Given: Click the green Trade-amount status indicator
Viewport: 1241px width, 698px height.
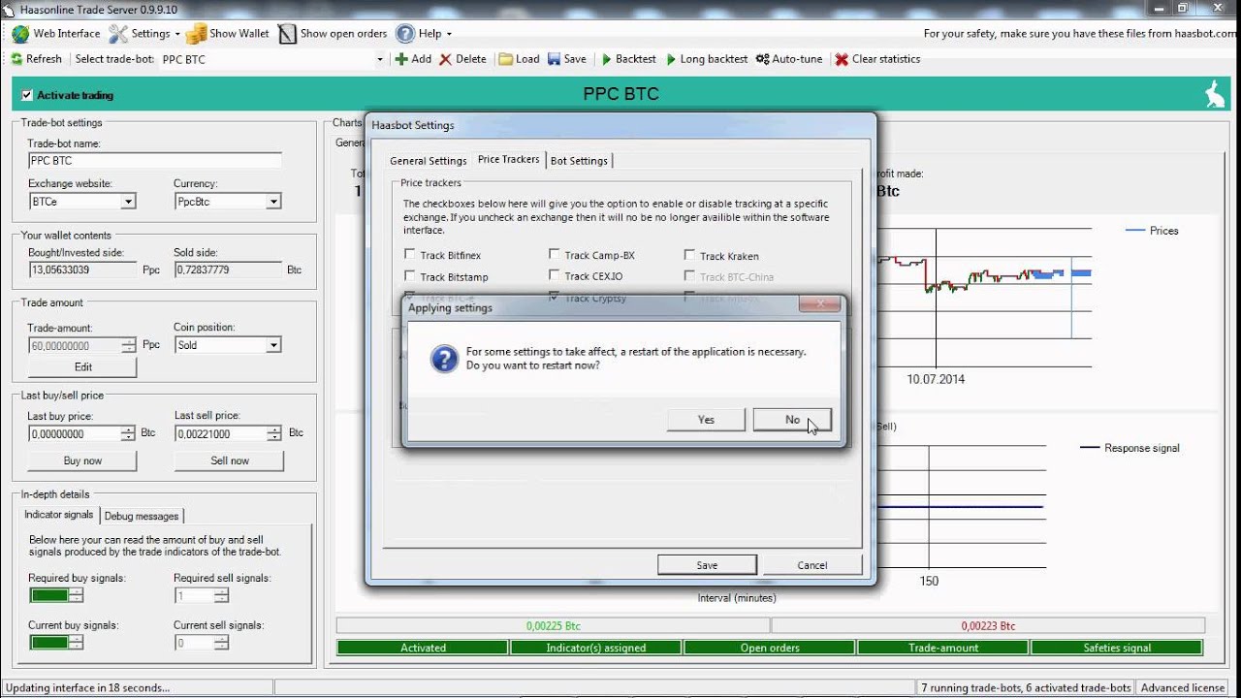Looking at the screenshot, I should (943, 648).
